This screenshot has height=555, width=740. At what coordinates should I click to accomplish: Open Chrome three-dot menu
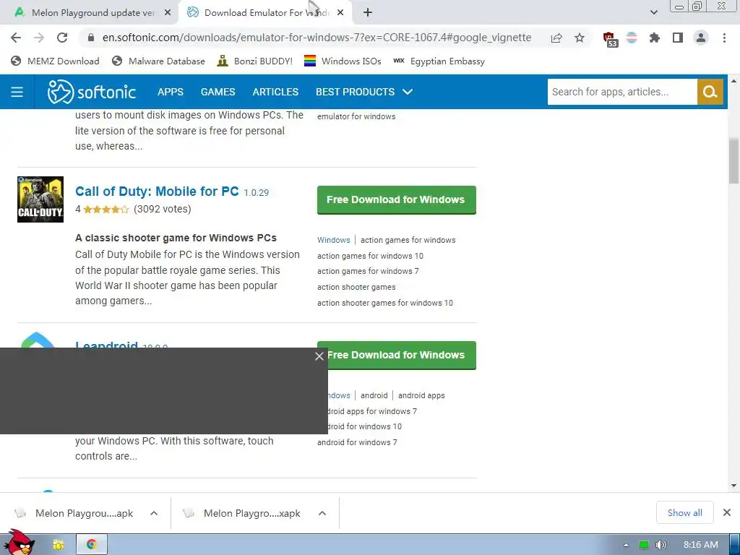click(x=724, y=38)
